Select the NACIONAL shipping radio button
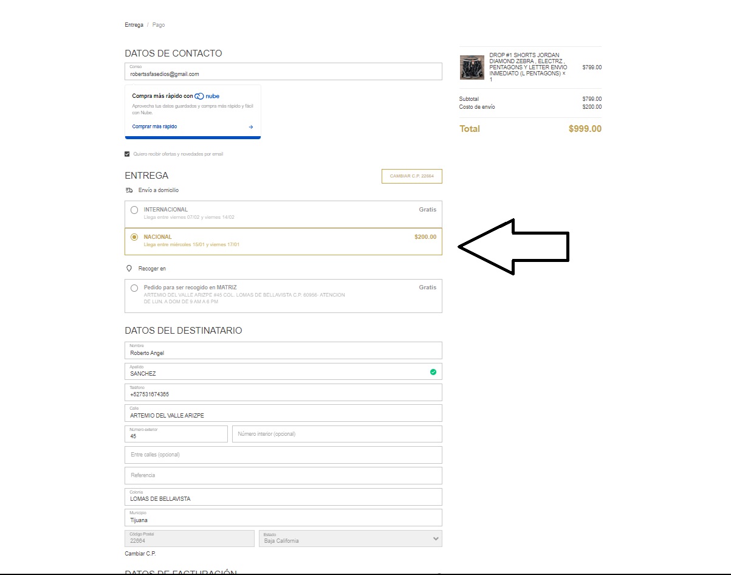The width and height of the screenshot is (731, 575). (x=134, y=237)
